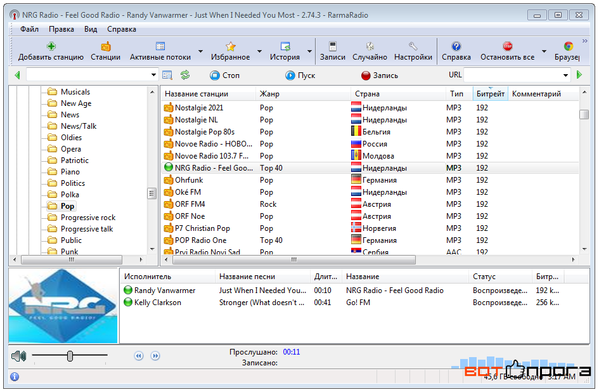Select the Opera genre folder

(65, 149)
